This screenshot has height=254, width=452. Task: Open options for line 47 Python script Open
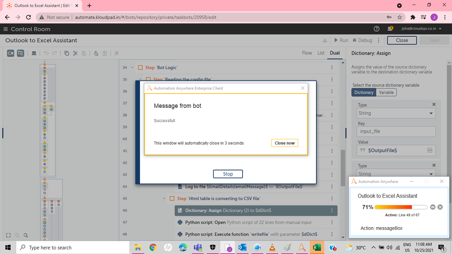click(x=332, y=223)
